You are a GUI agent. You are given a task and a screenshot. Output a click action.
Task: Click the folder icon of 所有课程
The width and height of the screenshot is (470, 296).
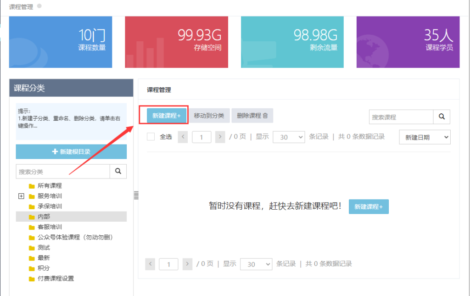click(x=32, y=186)
